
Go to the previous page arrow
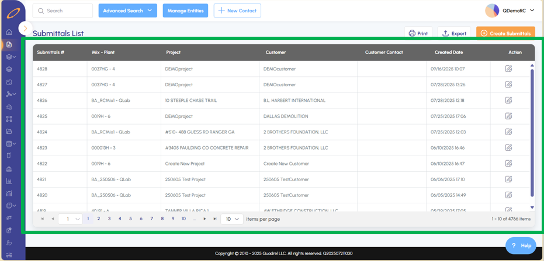(x=53, y=219)
